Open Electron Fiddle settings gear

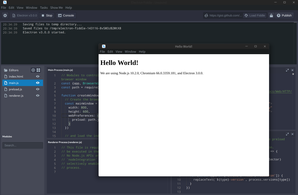pos(5,15)
